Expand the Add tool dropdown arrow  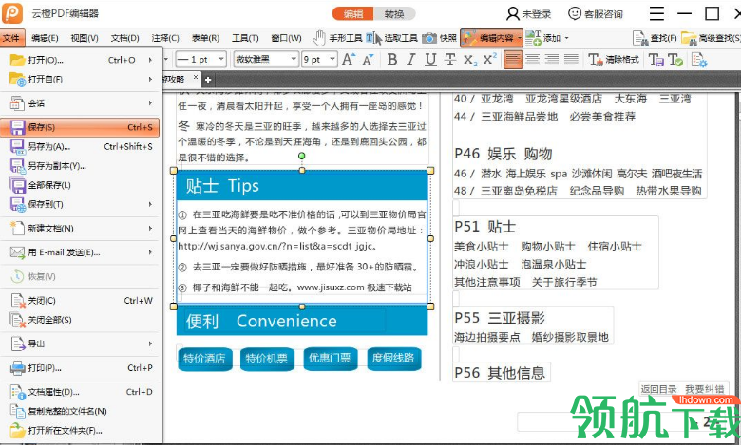[x=566, y=38]
